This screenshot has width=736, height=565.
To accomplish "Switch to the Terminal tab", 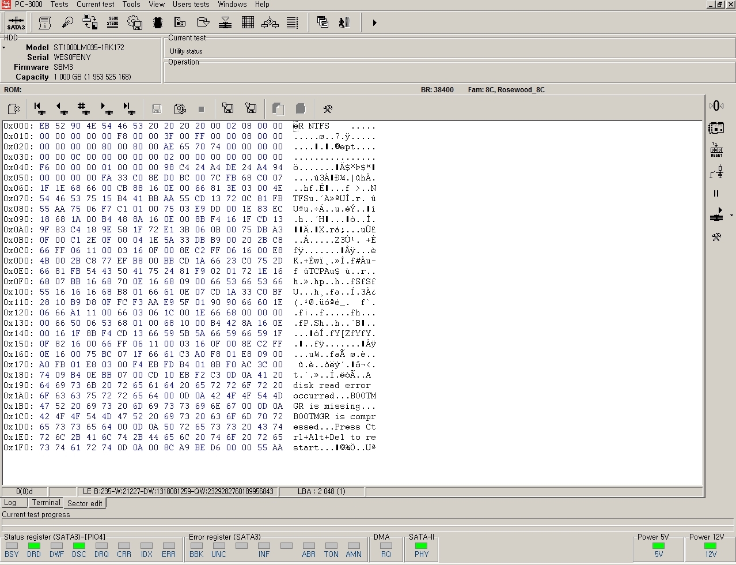I will 46,503.
